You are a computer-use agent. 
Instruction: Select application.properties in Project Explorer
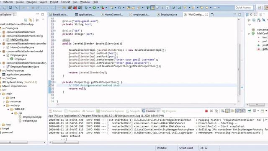pos(18,75)
